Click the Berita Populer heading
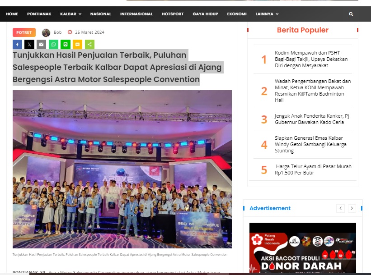The height and width of the screenshot is (275, 371). point(303,30)
